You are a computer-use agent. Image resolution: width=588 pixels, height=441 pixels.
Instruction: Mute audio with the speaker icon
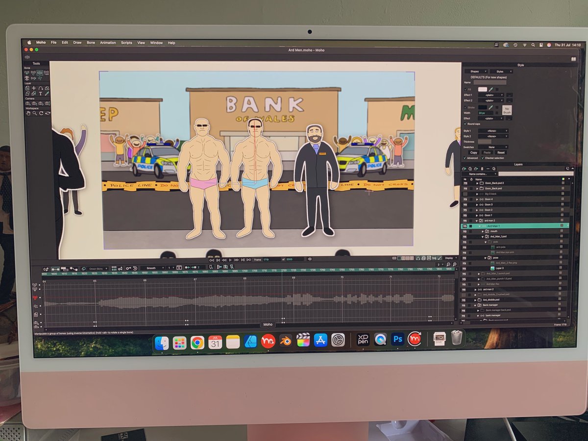[310, 259]
